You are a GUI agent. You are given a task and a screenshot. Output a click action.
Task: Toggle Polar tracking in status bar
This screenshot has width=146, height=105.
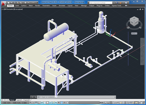tap(42, 103)
